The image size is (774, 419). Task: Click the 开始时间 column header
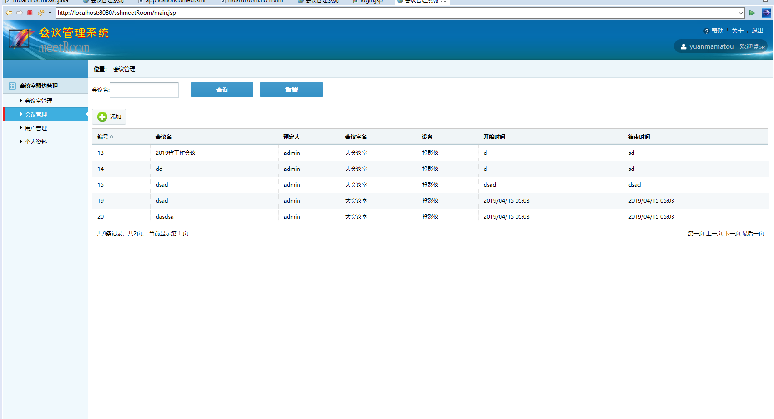coord(494,137)
